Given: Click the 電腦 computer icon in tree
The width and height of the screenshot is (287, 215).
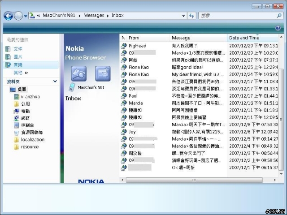Looking at the screenshot, I should tap(17, 111).
